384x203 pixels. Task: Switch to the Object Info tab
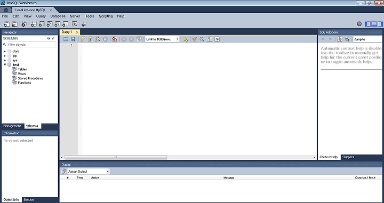coord(11,200)
